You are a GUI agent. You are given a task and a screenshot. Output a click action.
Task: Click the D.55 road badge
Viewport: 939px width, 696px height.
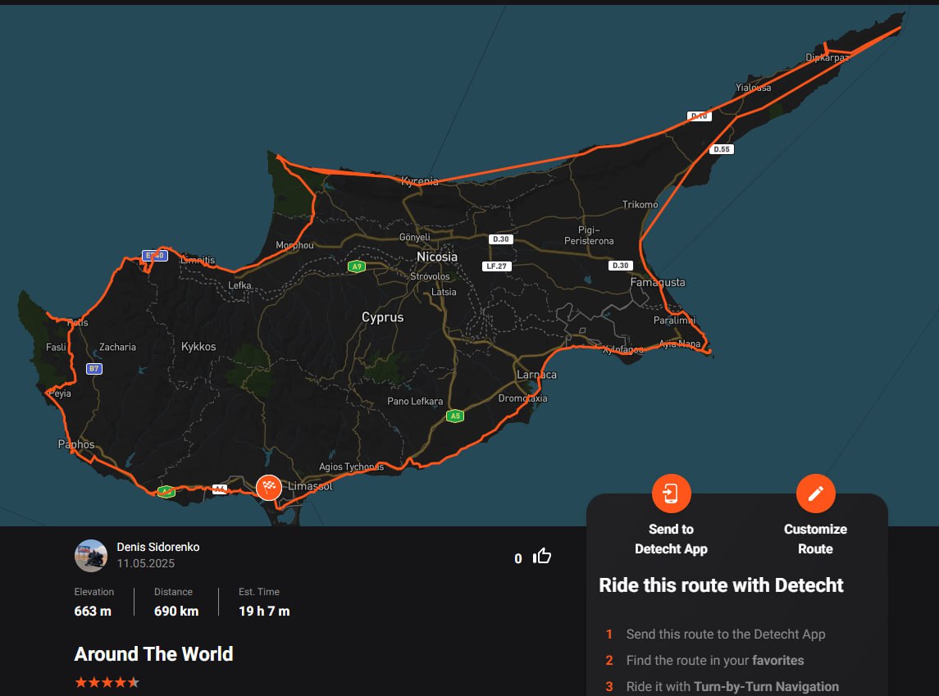point(721,149)
